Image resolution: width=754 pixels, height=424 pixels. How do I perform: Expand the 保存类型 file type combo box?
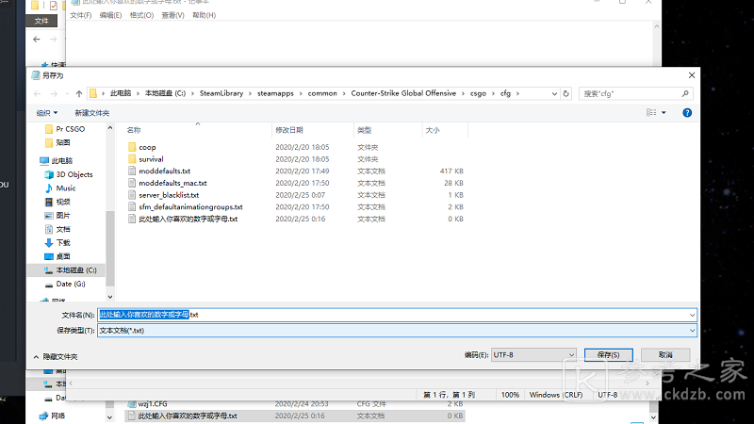(x=692, y=331)
